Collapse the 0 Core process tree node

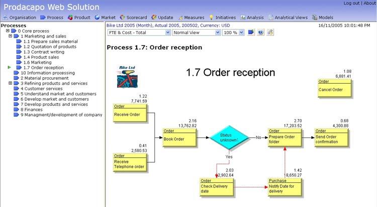(x=8, y=31)
